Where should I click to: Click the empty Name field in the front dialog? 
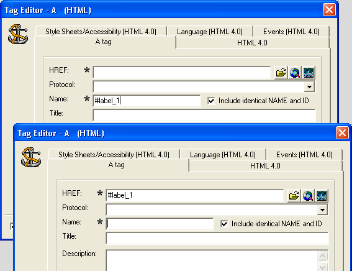160,224
